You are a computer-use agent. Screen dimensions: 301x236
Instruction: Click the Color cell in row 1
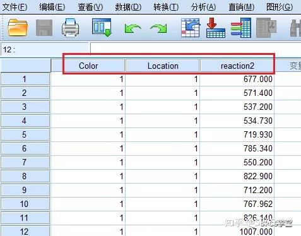[x=88, y=79]
